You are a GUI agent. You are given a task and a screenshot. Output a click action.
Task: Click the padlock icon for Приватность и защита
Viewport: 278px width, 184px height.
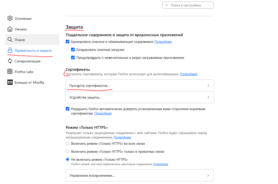click(x=10, y=51)
